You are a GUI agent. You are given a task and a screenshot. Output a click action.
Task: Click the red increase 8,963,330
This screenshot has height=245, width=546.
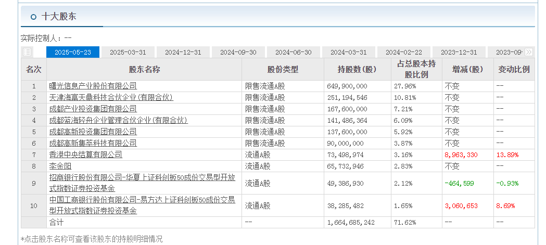coord(461,154)
